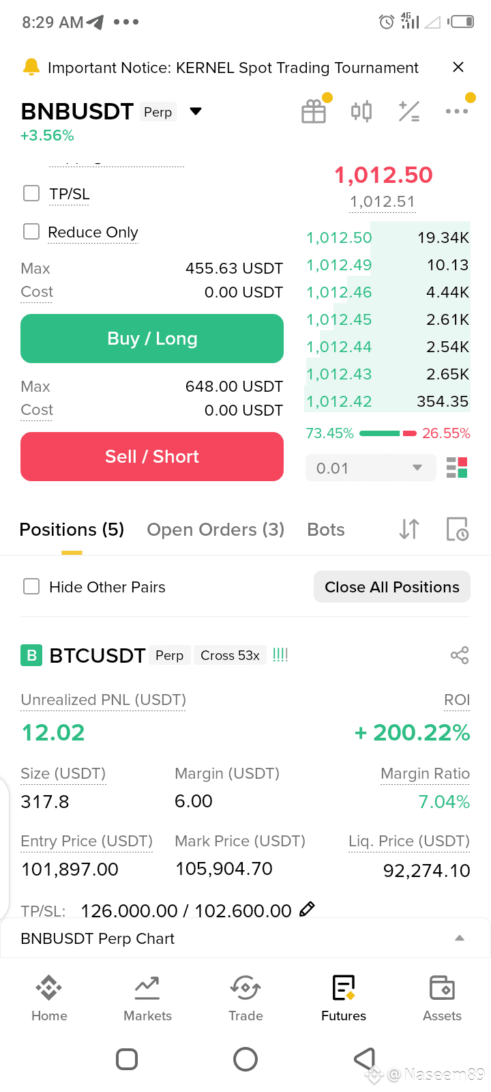
Task: Expand the BNBUSDT Perp Chart panel
Action: pyautogui.click(x=245, y=938)
